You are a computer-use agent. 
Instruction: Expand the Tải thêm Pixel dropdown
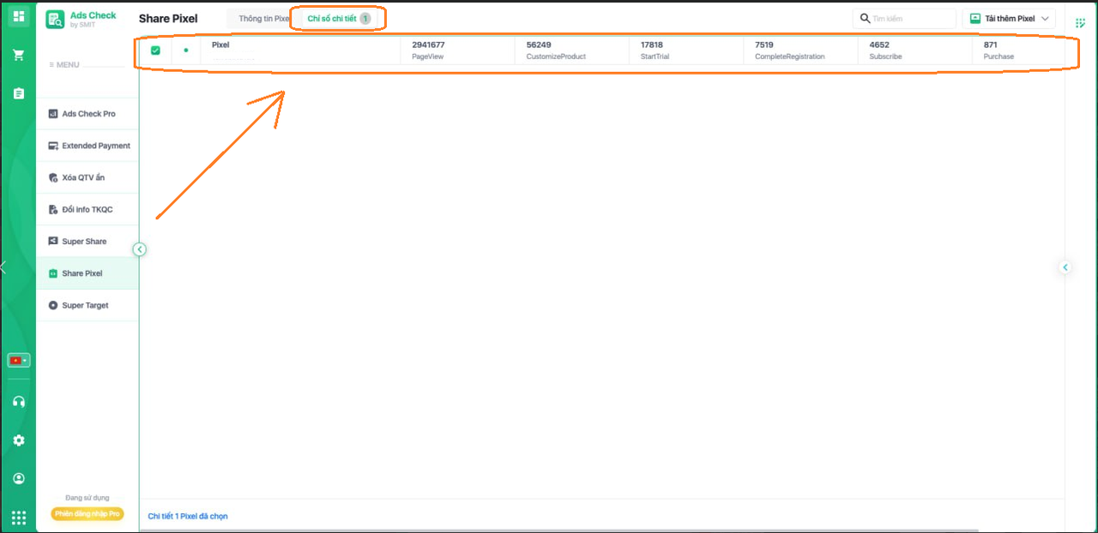[1009, 19]
